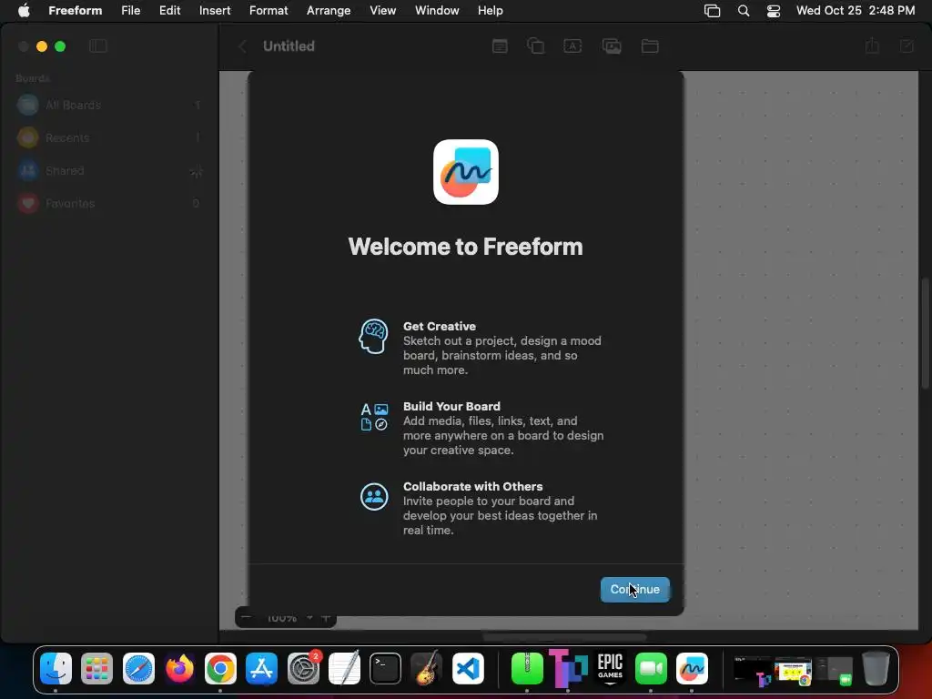Zoom in with the plus button

(326, 618)
